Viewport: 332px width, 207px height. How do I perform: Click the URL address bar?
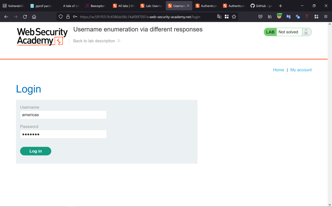pos(147,17)
